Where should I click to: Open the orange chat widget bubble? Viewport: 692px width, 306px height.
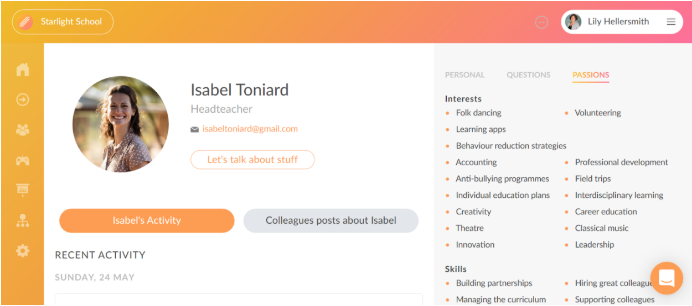coord(667,278)
